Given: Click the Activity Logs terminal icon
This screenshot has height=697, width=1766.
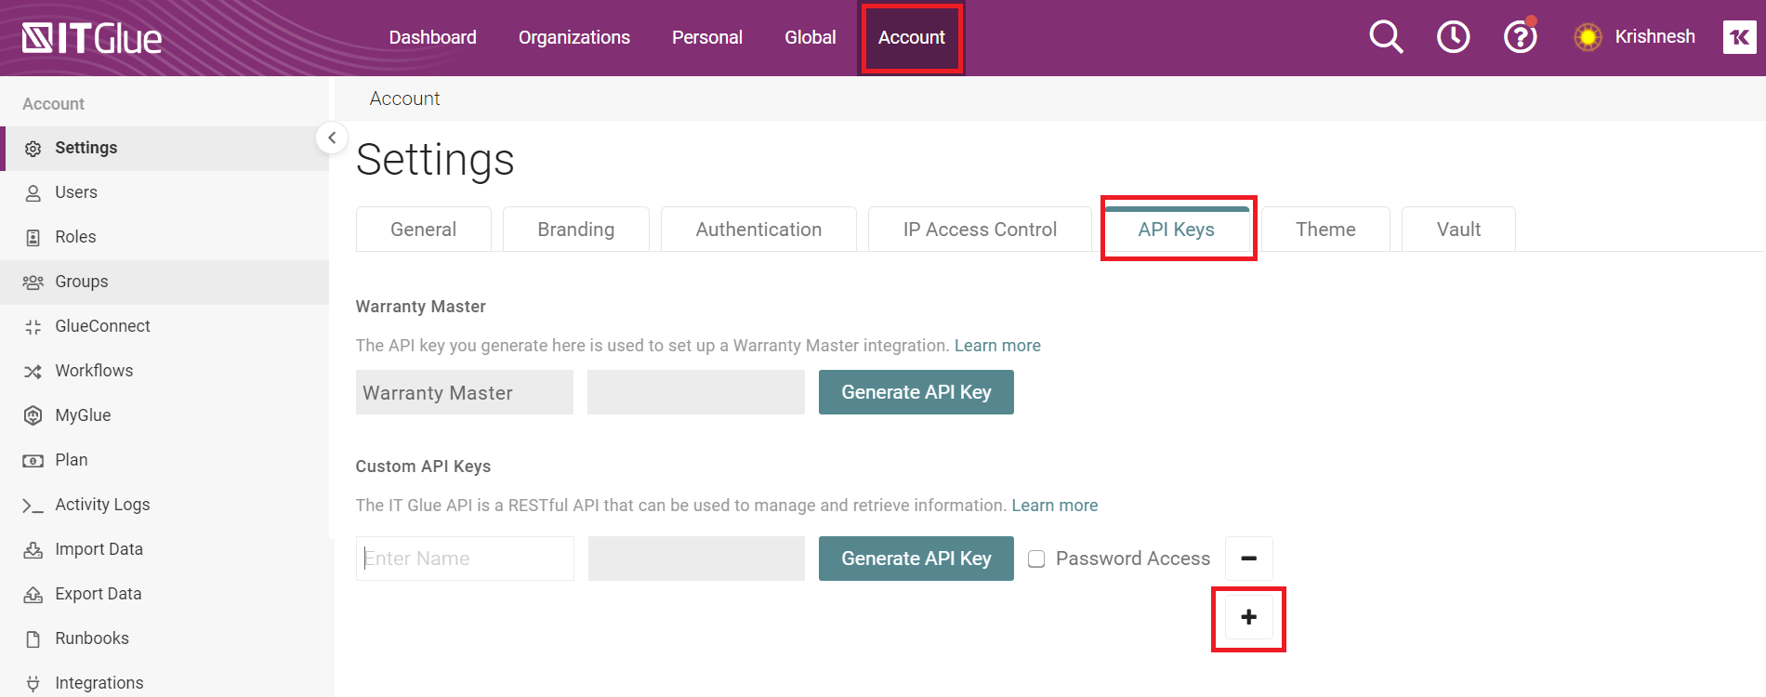Looking at the screenshot, I should tap(33, 506).
